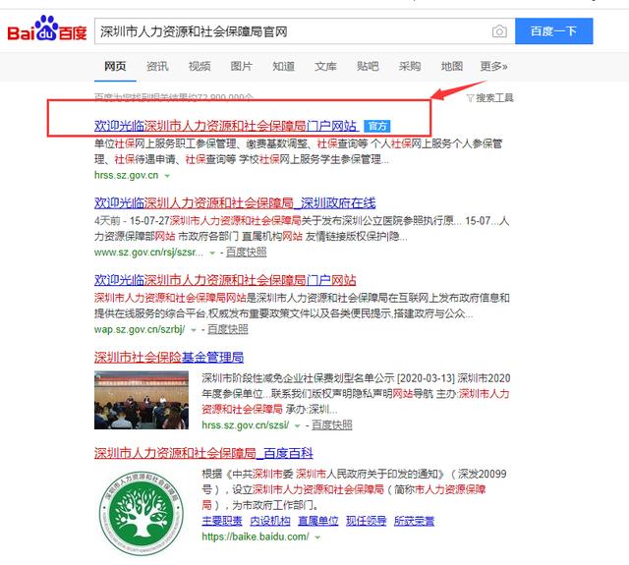Focus the Baidu search input field
Viewport: 629px width, 565px height.
coord(293,31)
